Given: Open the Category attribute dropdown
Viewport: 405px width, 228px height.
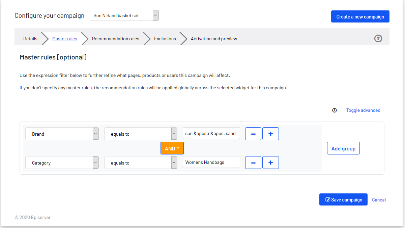Looking at the screenshot, I should [x=62, y=163].
